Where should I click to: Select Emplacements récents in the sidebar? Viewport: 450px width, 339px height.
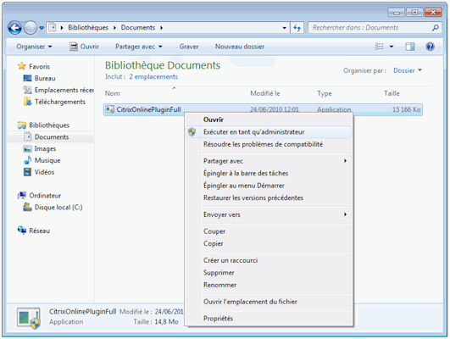58,90
